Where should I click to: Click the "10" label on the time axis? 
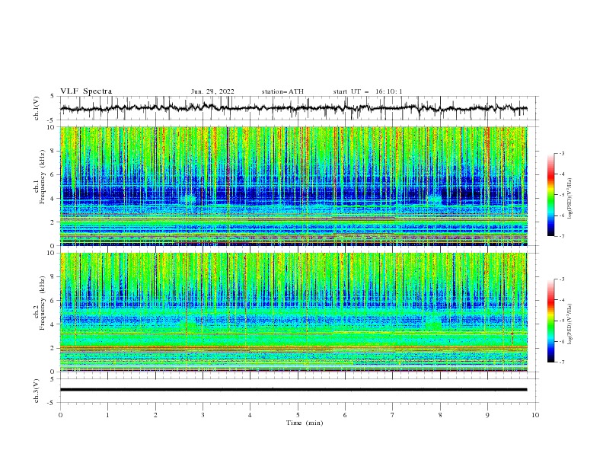pyautogui.click(x=535, y=415)
